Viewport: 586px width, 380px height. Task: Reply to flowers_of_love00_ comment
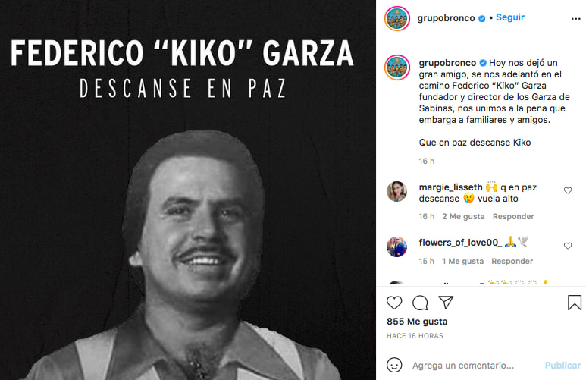point(512,261)
